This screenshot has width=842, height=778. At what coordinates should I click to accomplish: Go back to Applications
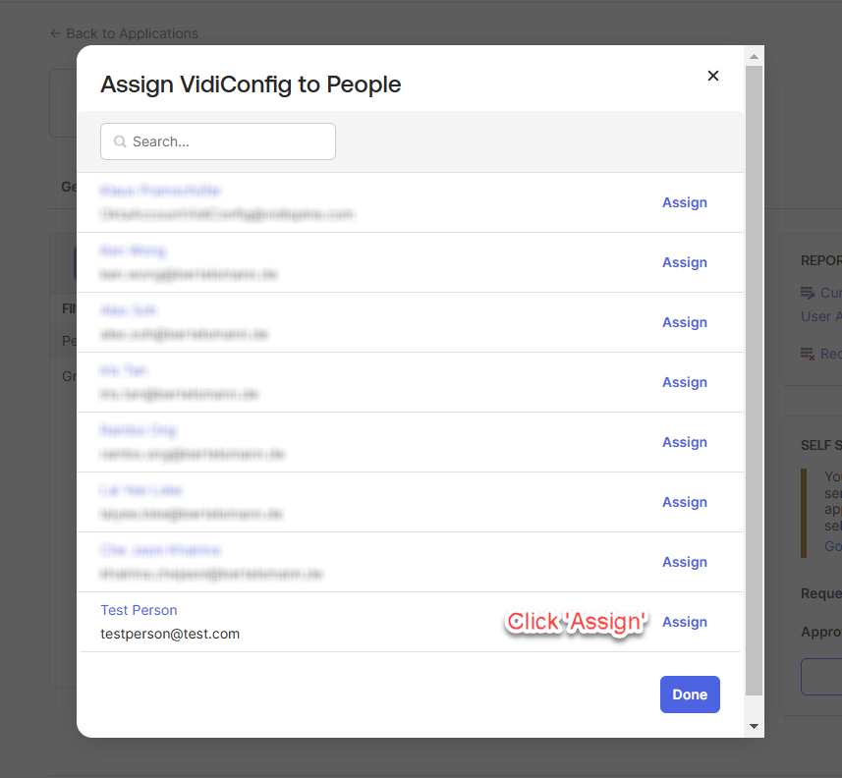[124, 33]
